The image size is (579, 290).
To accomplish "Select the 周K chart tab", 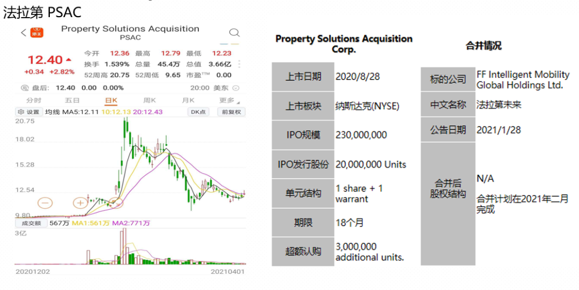I will point(150,100).
